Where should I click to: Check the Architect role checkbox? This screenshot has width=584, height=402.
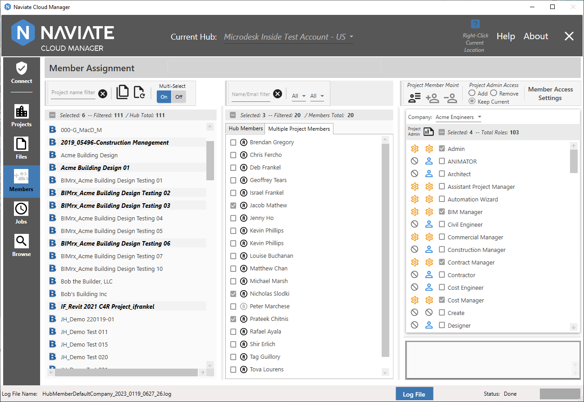coord(442,174)
